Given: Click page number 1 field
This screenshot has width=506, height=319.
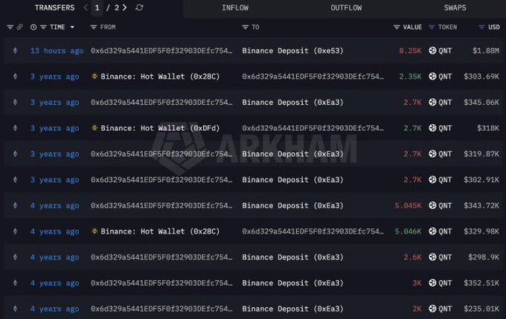Looking at the screenshot, I should [x=97, y=7].
